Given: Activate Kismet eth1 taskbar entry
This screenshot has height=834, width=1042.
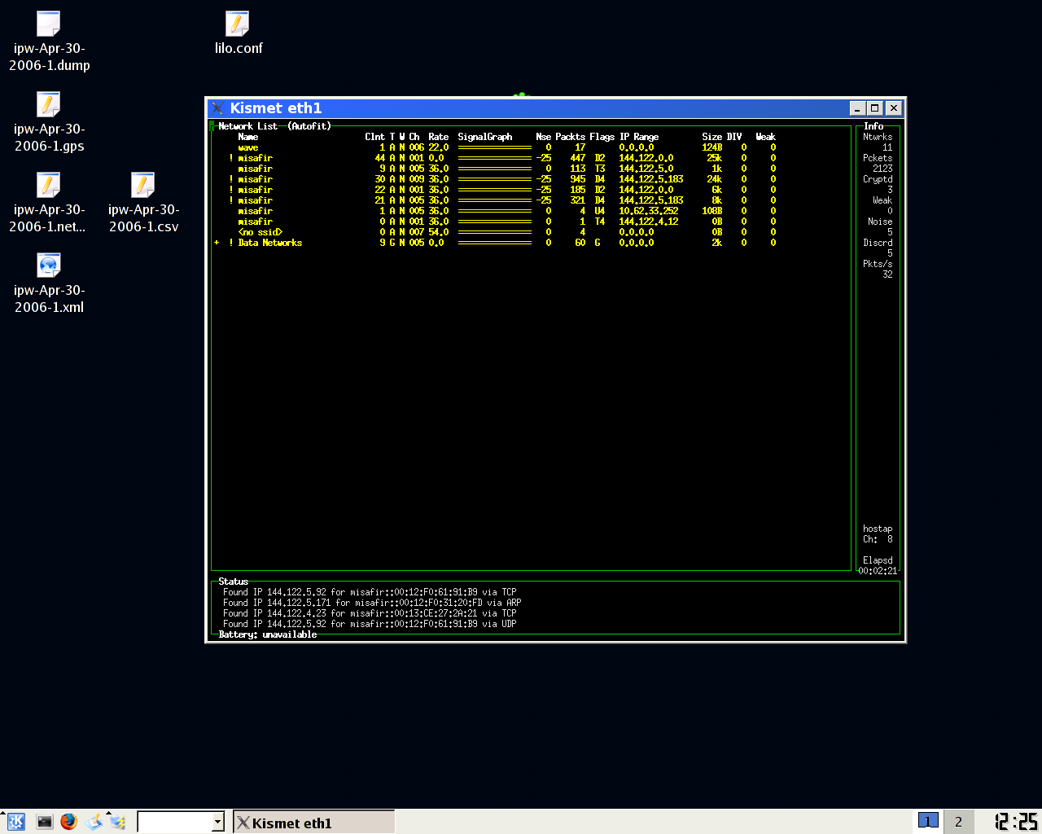Looking at the screenshot, I should (314, 823).
